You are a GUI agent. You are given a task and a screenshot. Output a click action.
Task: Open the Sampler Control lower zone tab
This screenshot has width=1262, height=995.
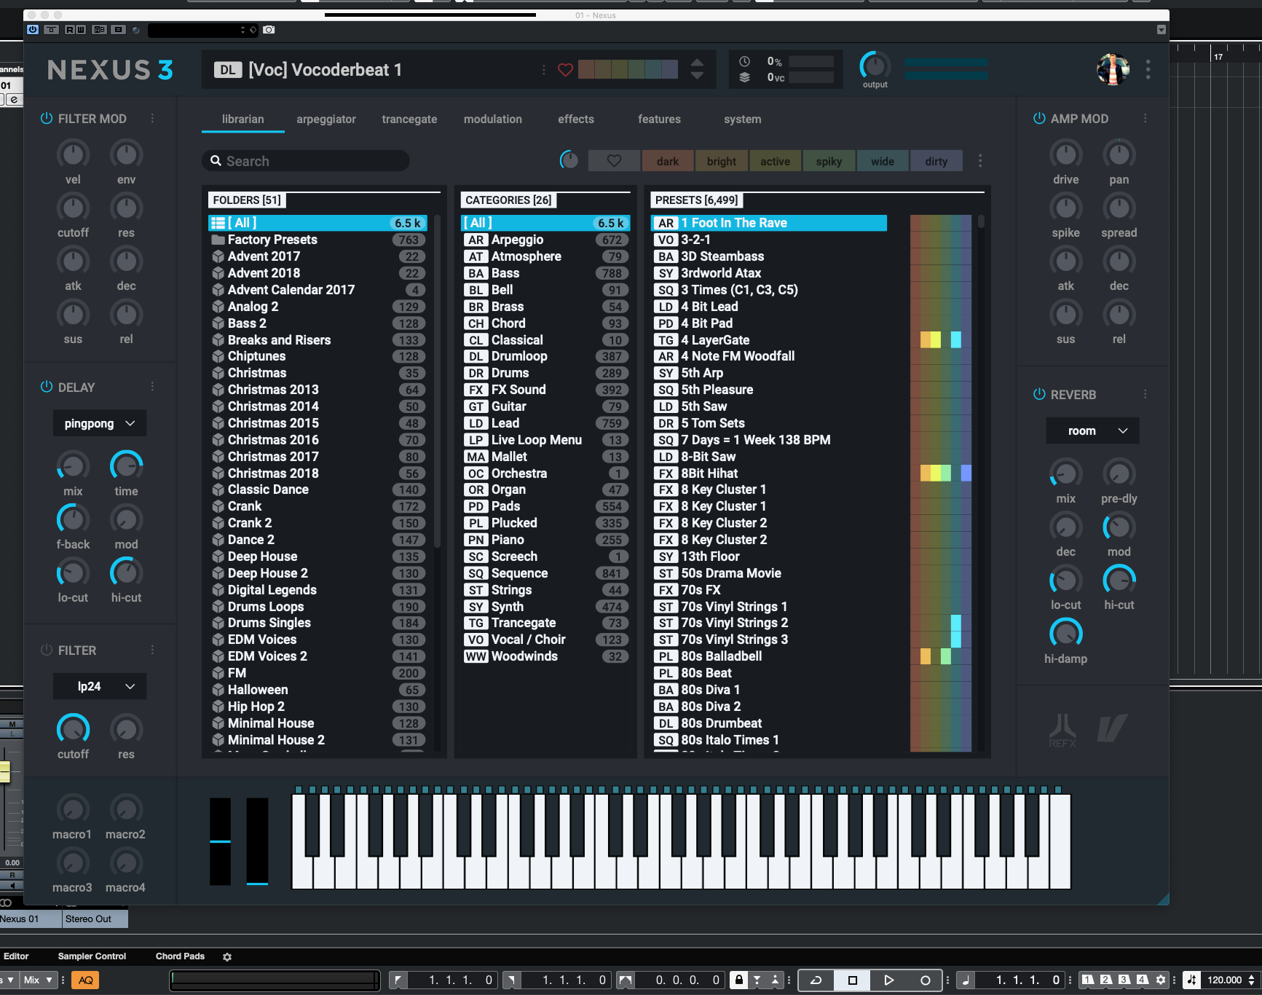click(92, 956)
